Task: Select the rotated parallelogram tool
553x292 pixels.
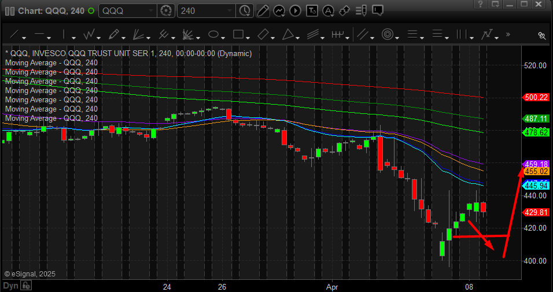Action: click(x=263, y=35)
